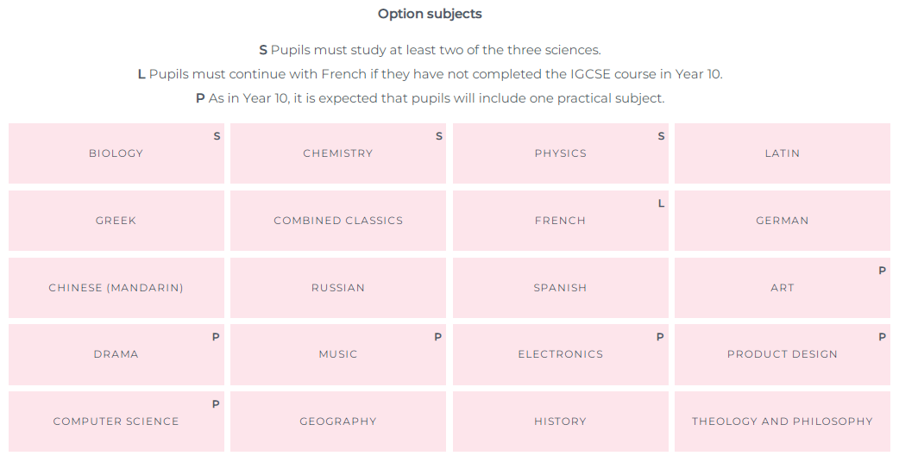
Task: Choose the Music option tile
Action: [x=338, y=354]
